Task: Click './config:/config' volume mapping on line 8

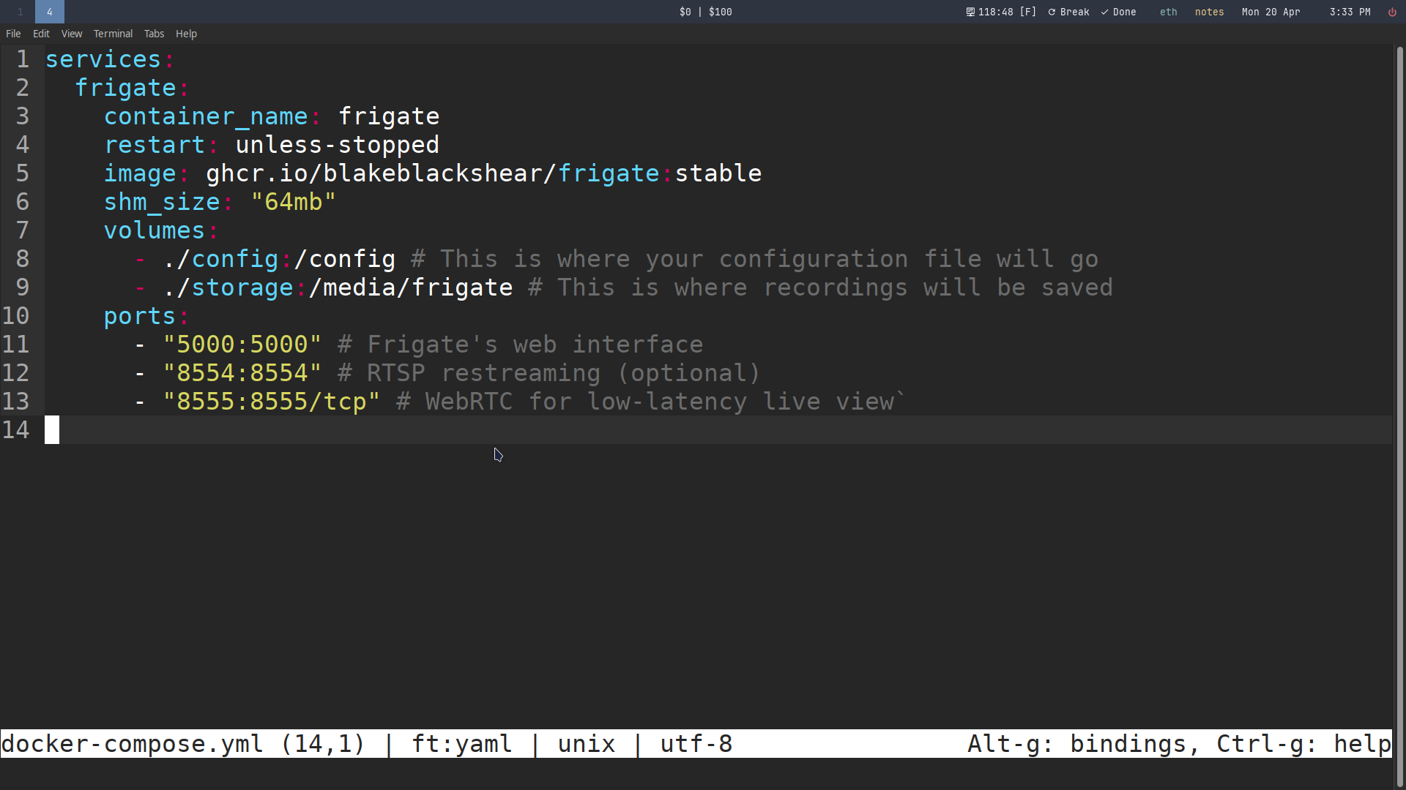Action: click(x=279, y=259)
